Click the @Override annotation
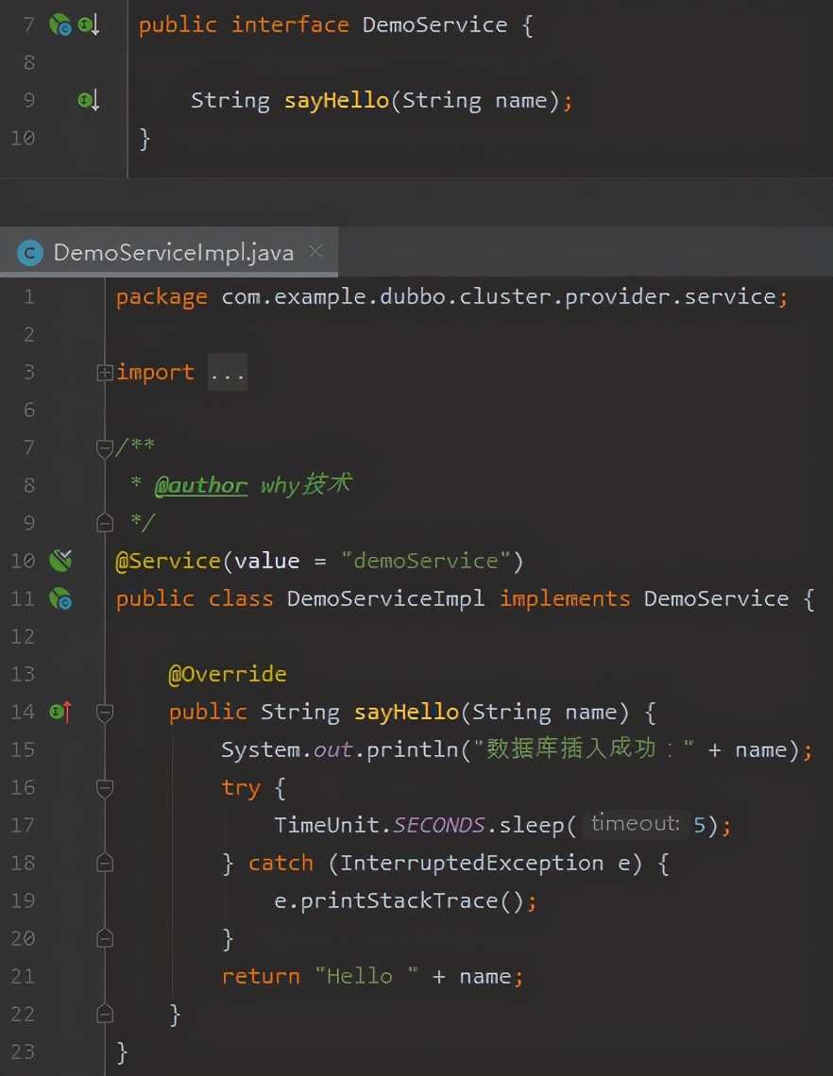 (228, 675)
